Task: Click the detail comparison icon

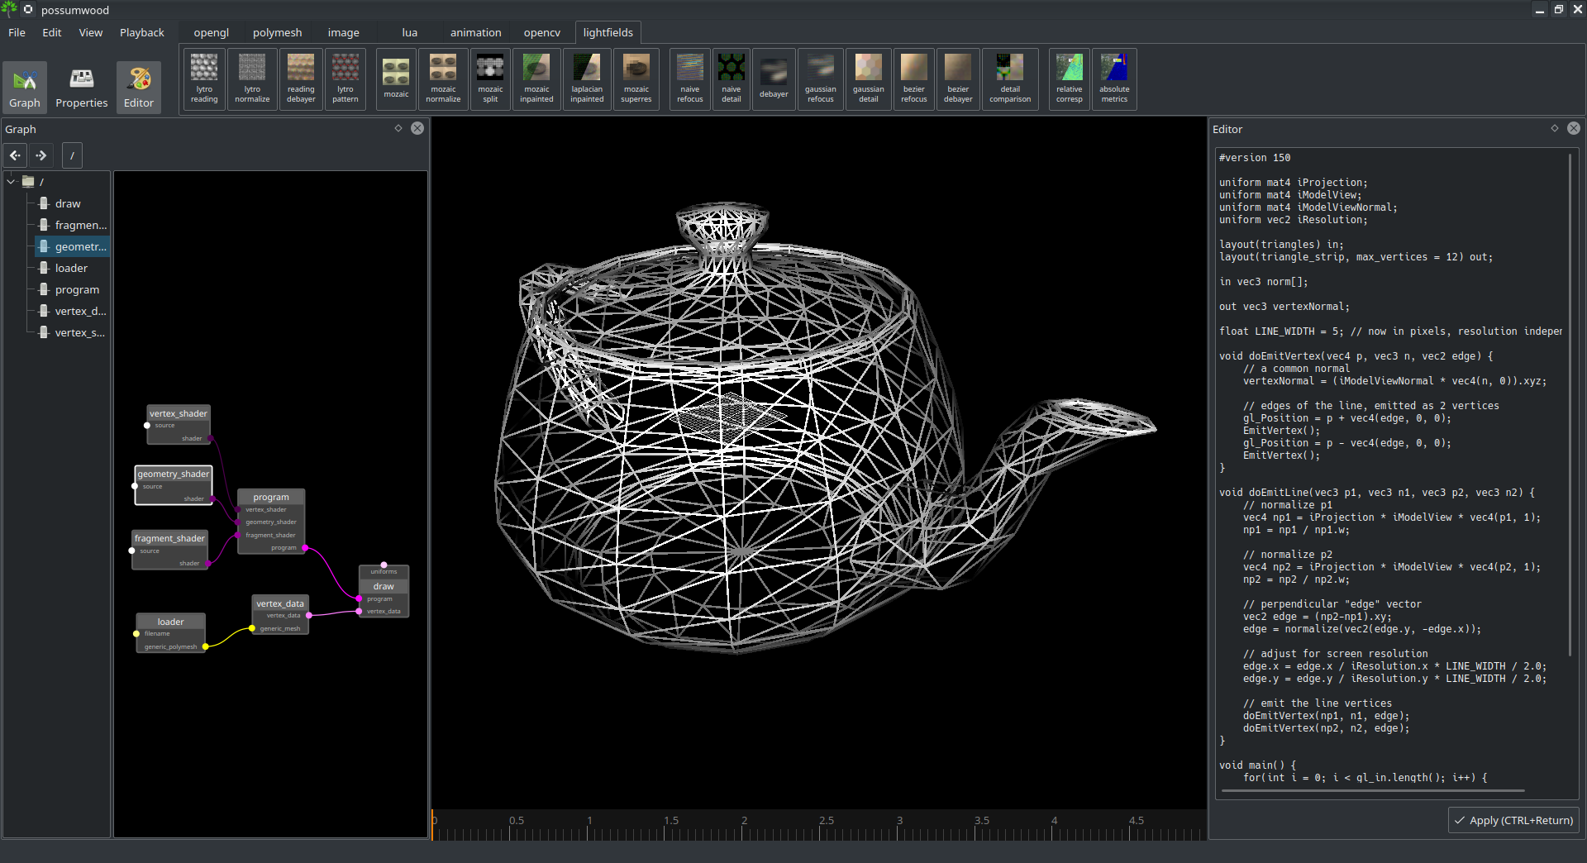Action: click(1010, 79)
